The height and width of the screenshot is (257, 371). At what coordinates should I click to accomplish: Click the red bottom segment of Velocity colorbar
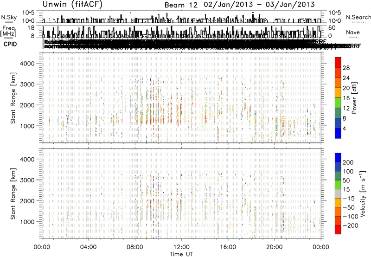pyautogui.click(x=338, y=230)
